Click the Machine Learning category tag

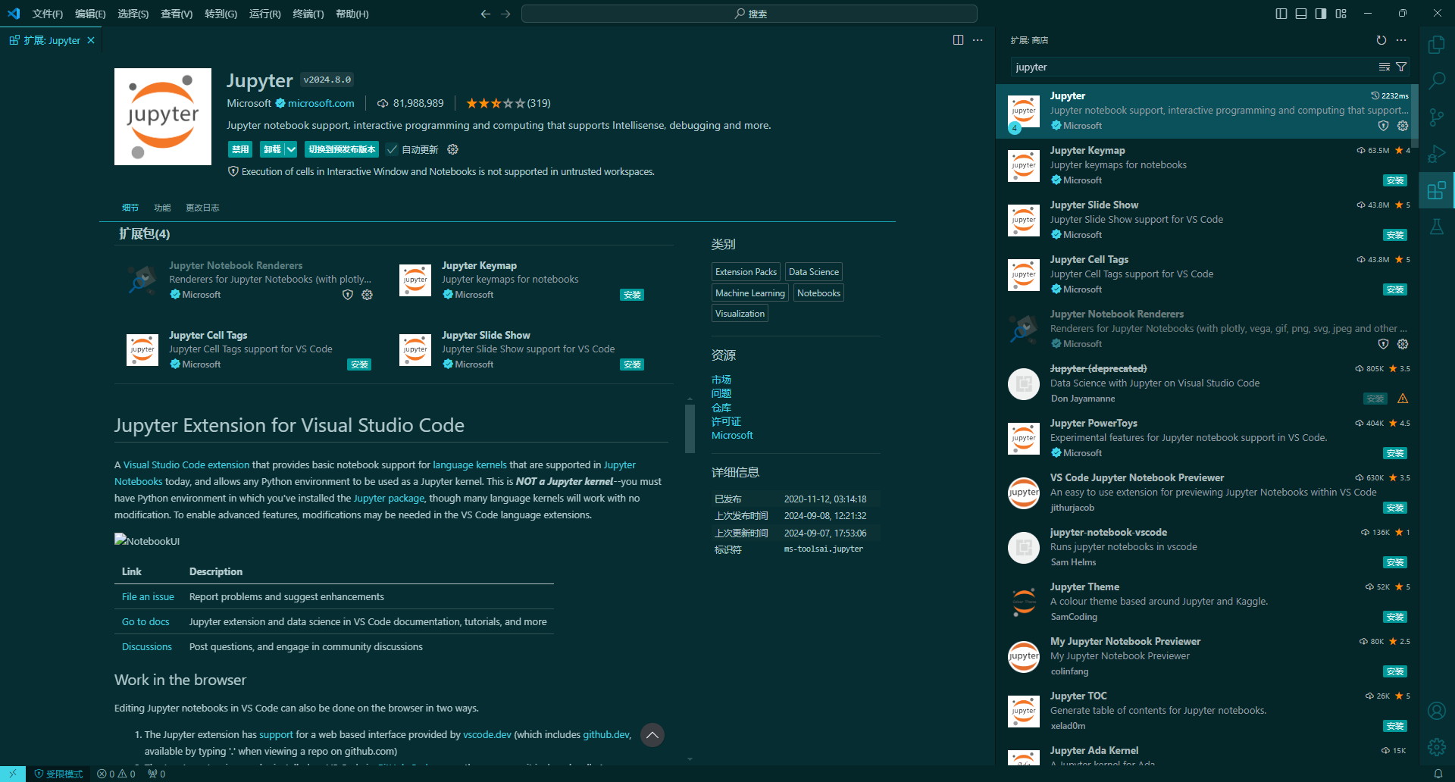(x=750, y=293)
